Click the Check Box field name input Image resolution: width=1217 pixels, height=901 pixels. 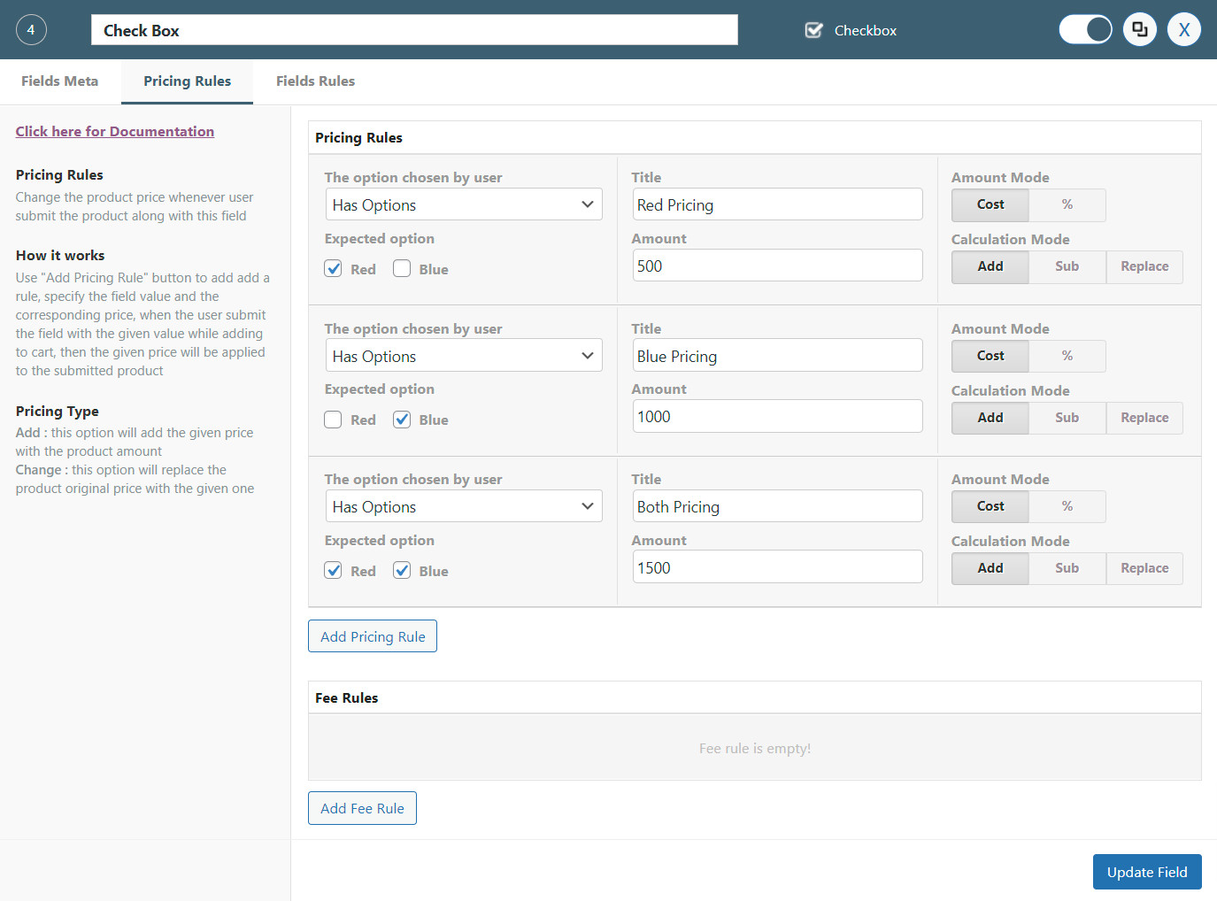pos(414,30)
